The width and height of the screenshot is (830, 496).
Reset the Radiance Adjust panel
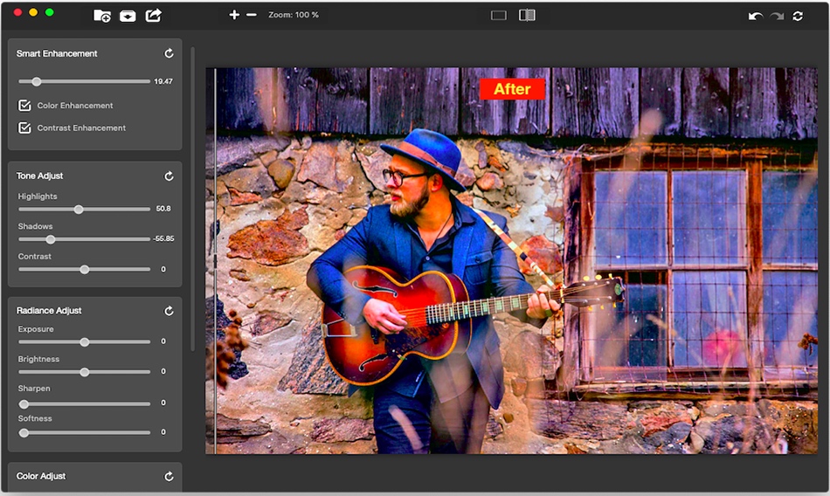coord(169,311)
